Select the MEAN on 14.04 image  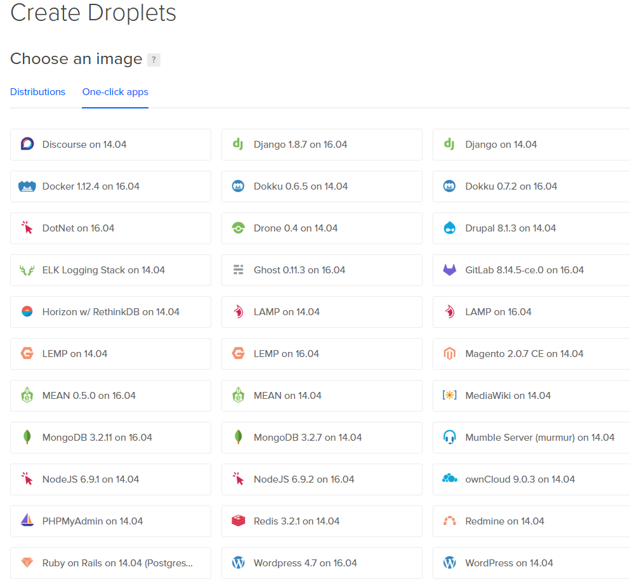click(322, 396)
